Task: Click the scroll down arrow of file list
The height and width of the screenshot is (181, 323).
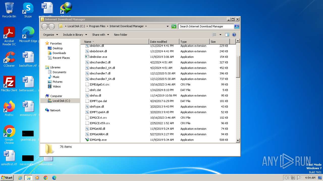Action: click(238, 141)
